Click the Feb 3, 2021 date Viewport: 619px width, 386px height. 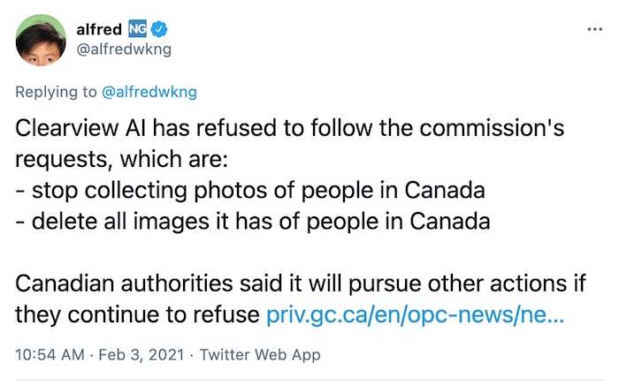pyautogui.click(x=141, y=354)
